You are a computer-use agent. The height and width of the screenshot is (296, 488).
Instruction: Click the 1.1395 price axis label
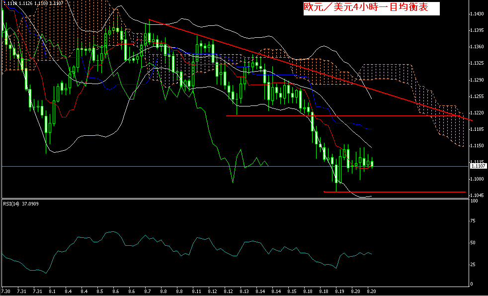tap(478, 30)
